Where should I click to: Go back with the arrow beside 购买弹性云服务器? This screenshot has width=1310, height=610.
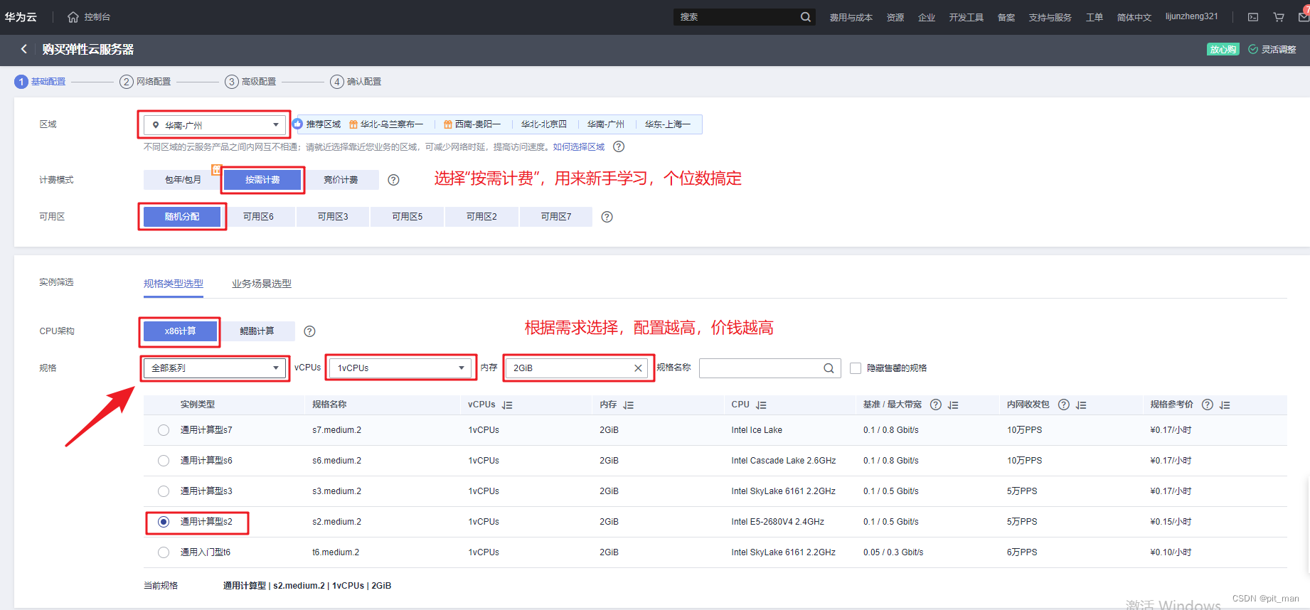[24, 49]
